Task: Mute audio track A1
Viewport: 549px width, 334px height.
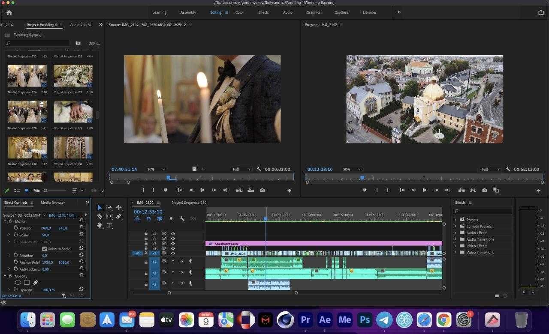Action: click(173, 261)
